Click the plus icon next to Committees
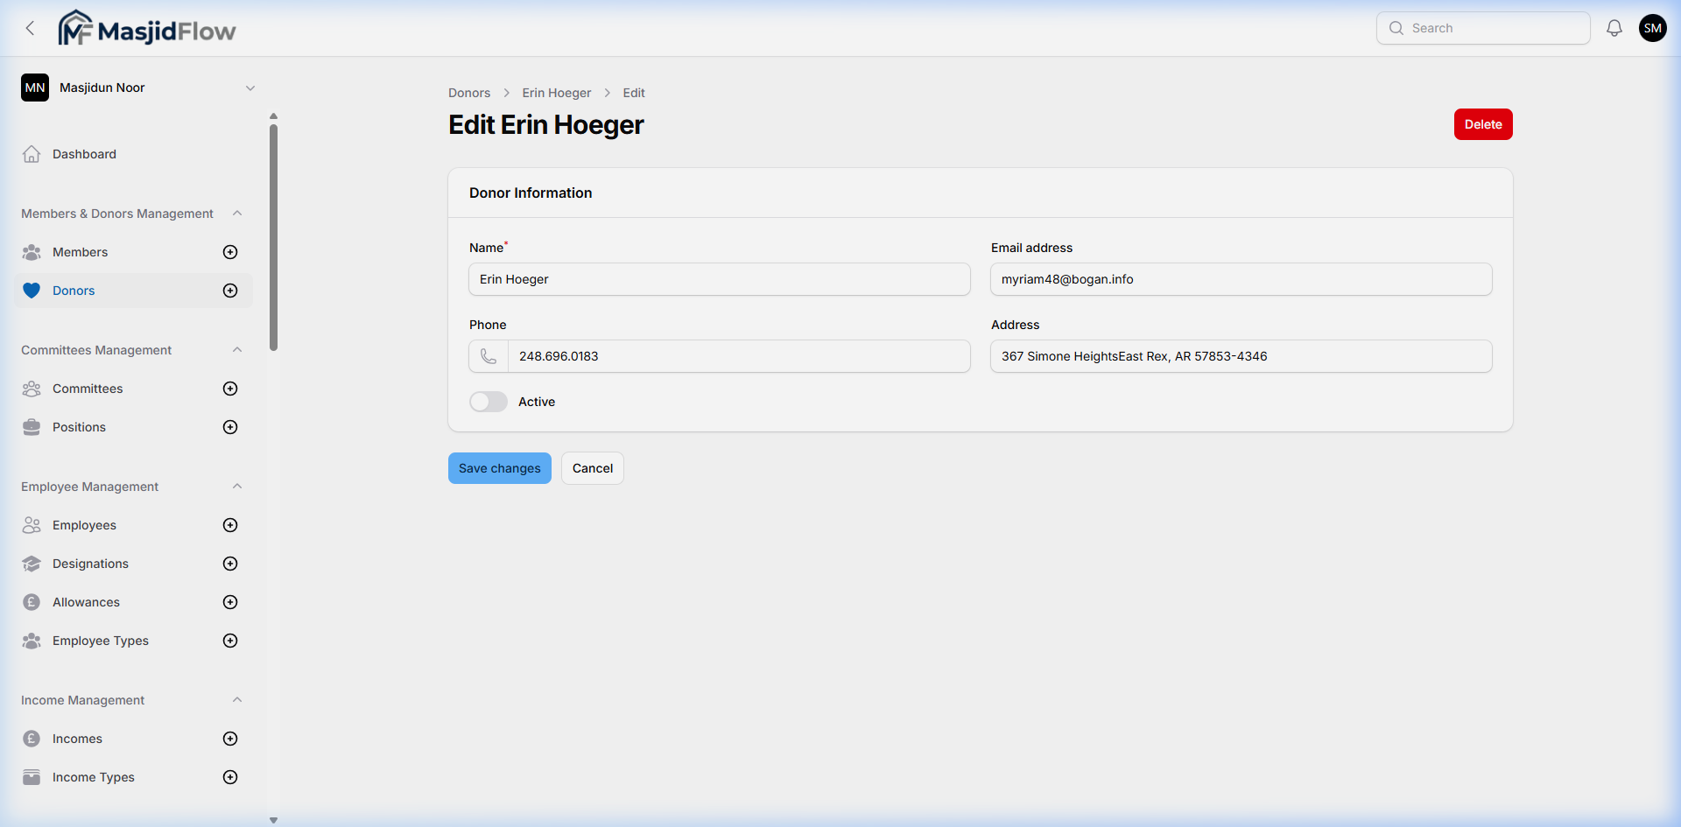The height and width of the screenshot is (827, 1681). coord(229,388)
